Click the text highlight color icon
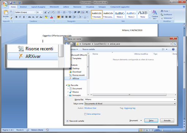The image size is (187, 133). coord(46,17)
